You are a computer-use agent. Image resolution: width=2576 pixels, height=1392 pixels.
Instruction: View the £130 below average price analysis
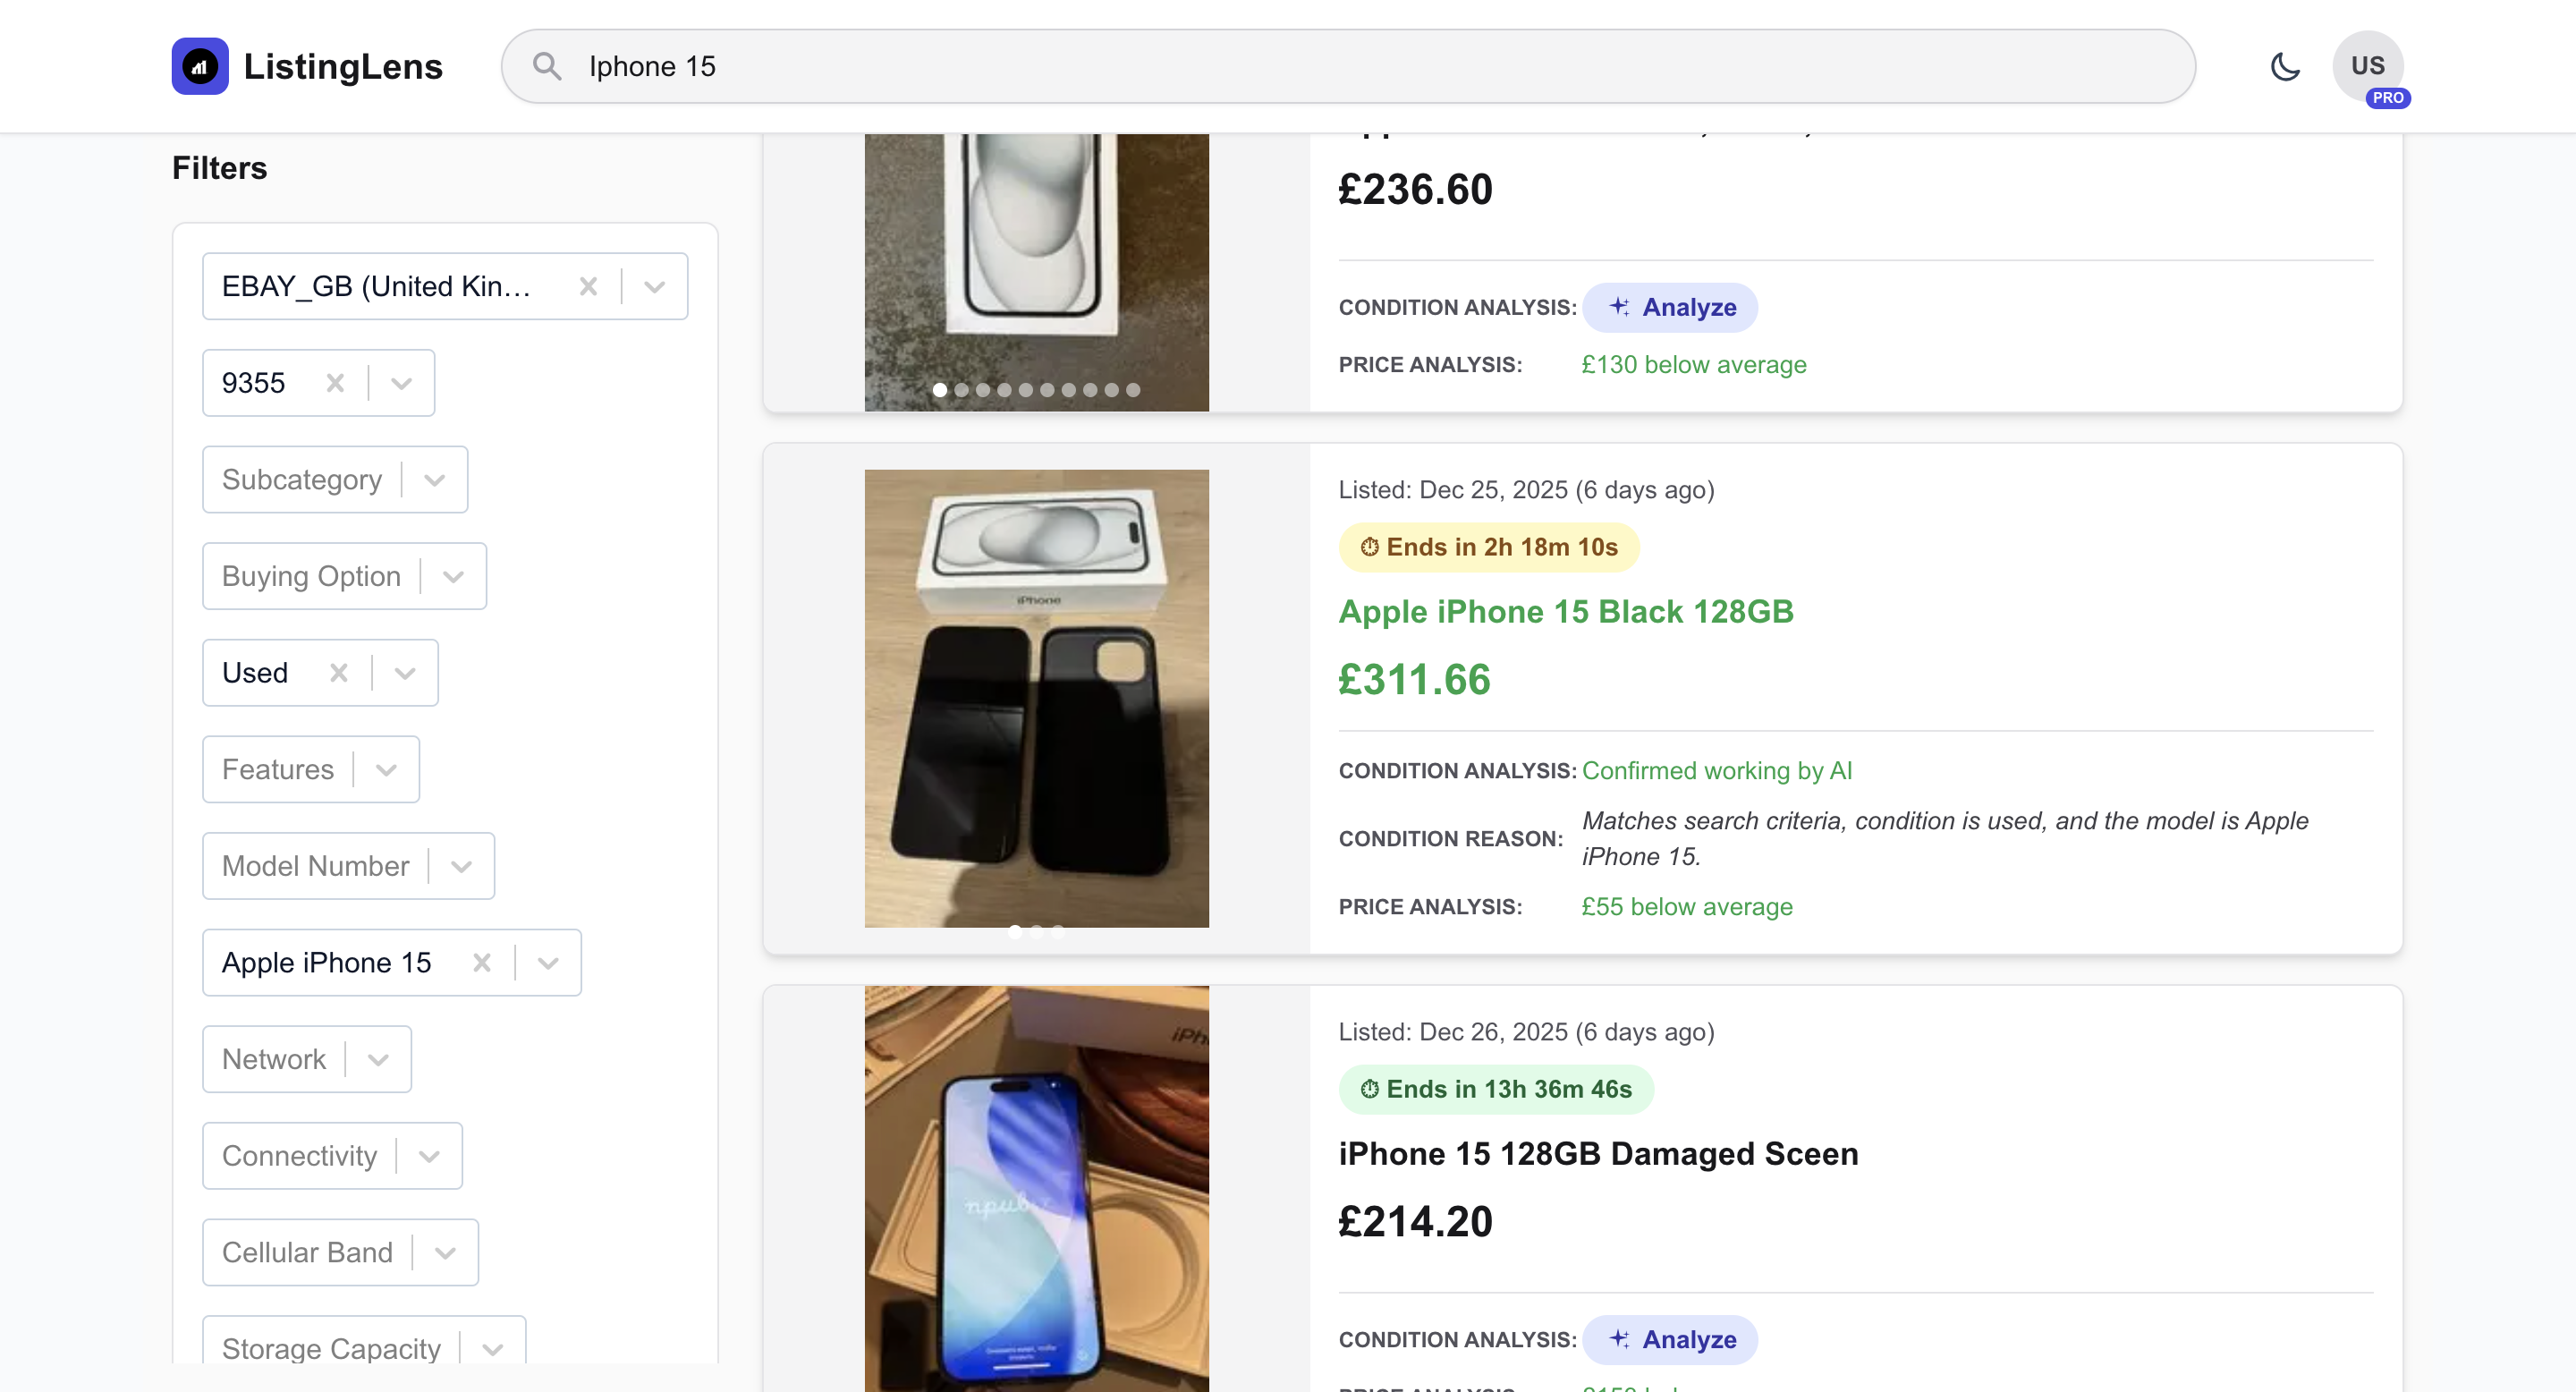[x=1694, y=364]
